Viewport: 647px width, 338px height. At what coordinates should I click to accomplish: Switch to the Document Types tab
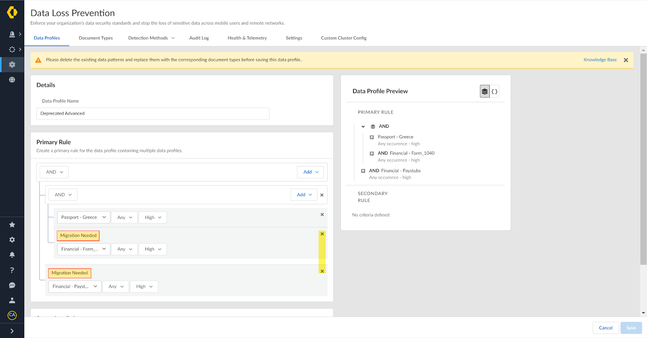pyautogui.click(x=95, y=38)
